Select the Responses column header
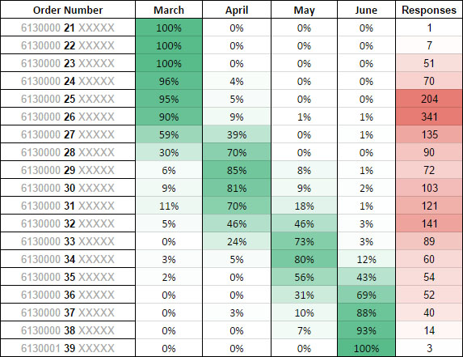Screen dimensions: 463x357 pyautogui.click(x=429, y=10)
